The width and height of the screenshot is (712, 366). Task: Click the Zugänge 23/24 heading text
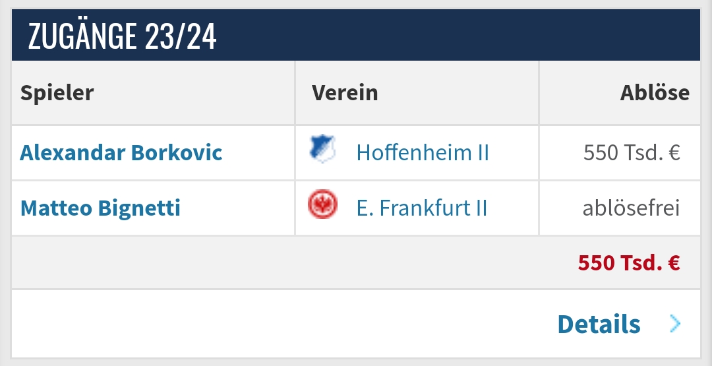pyautogui.click(x=122, y=36)
